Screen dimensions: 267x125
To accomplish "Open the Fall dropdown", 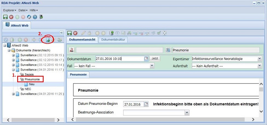I will click(152, 66).
